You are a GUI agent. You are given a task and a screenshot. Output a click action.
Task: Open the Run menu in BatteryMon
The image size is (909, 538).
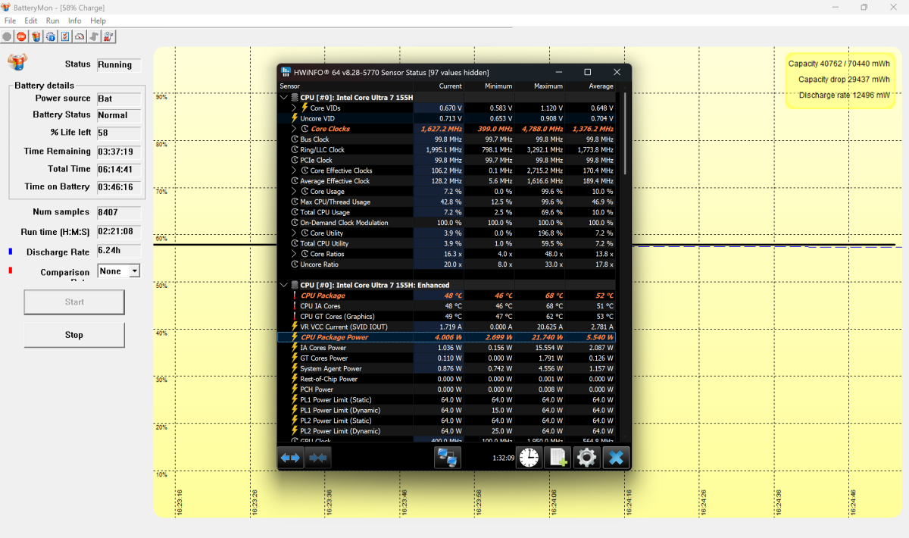[x=52, y=20]
